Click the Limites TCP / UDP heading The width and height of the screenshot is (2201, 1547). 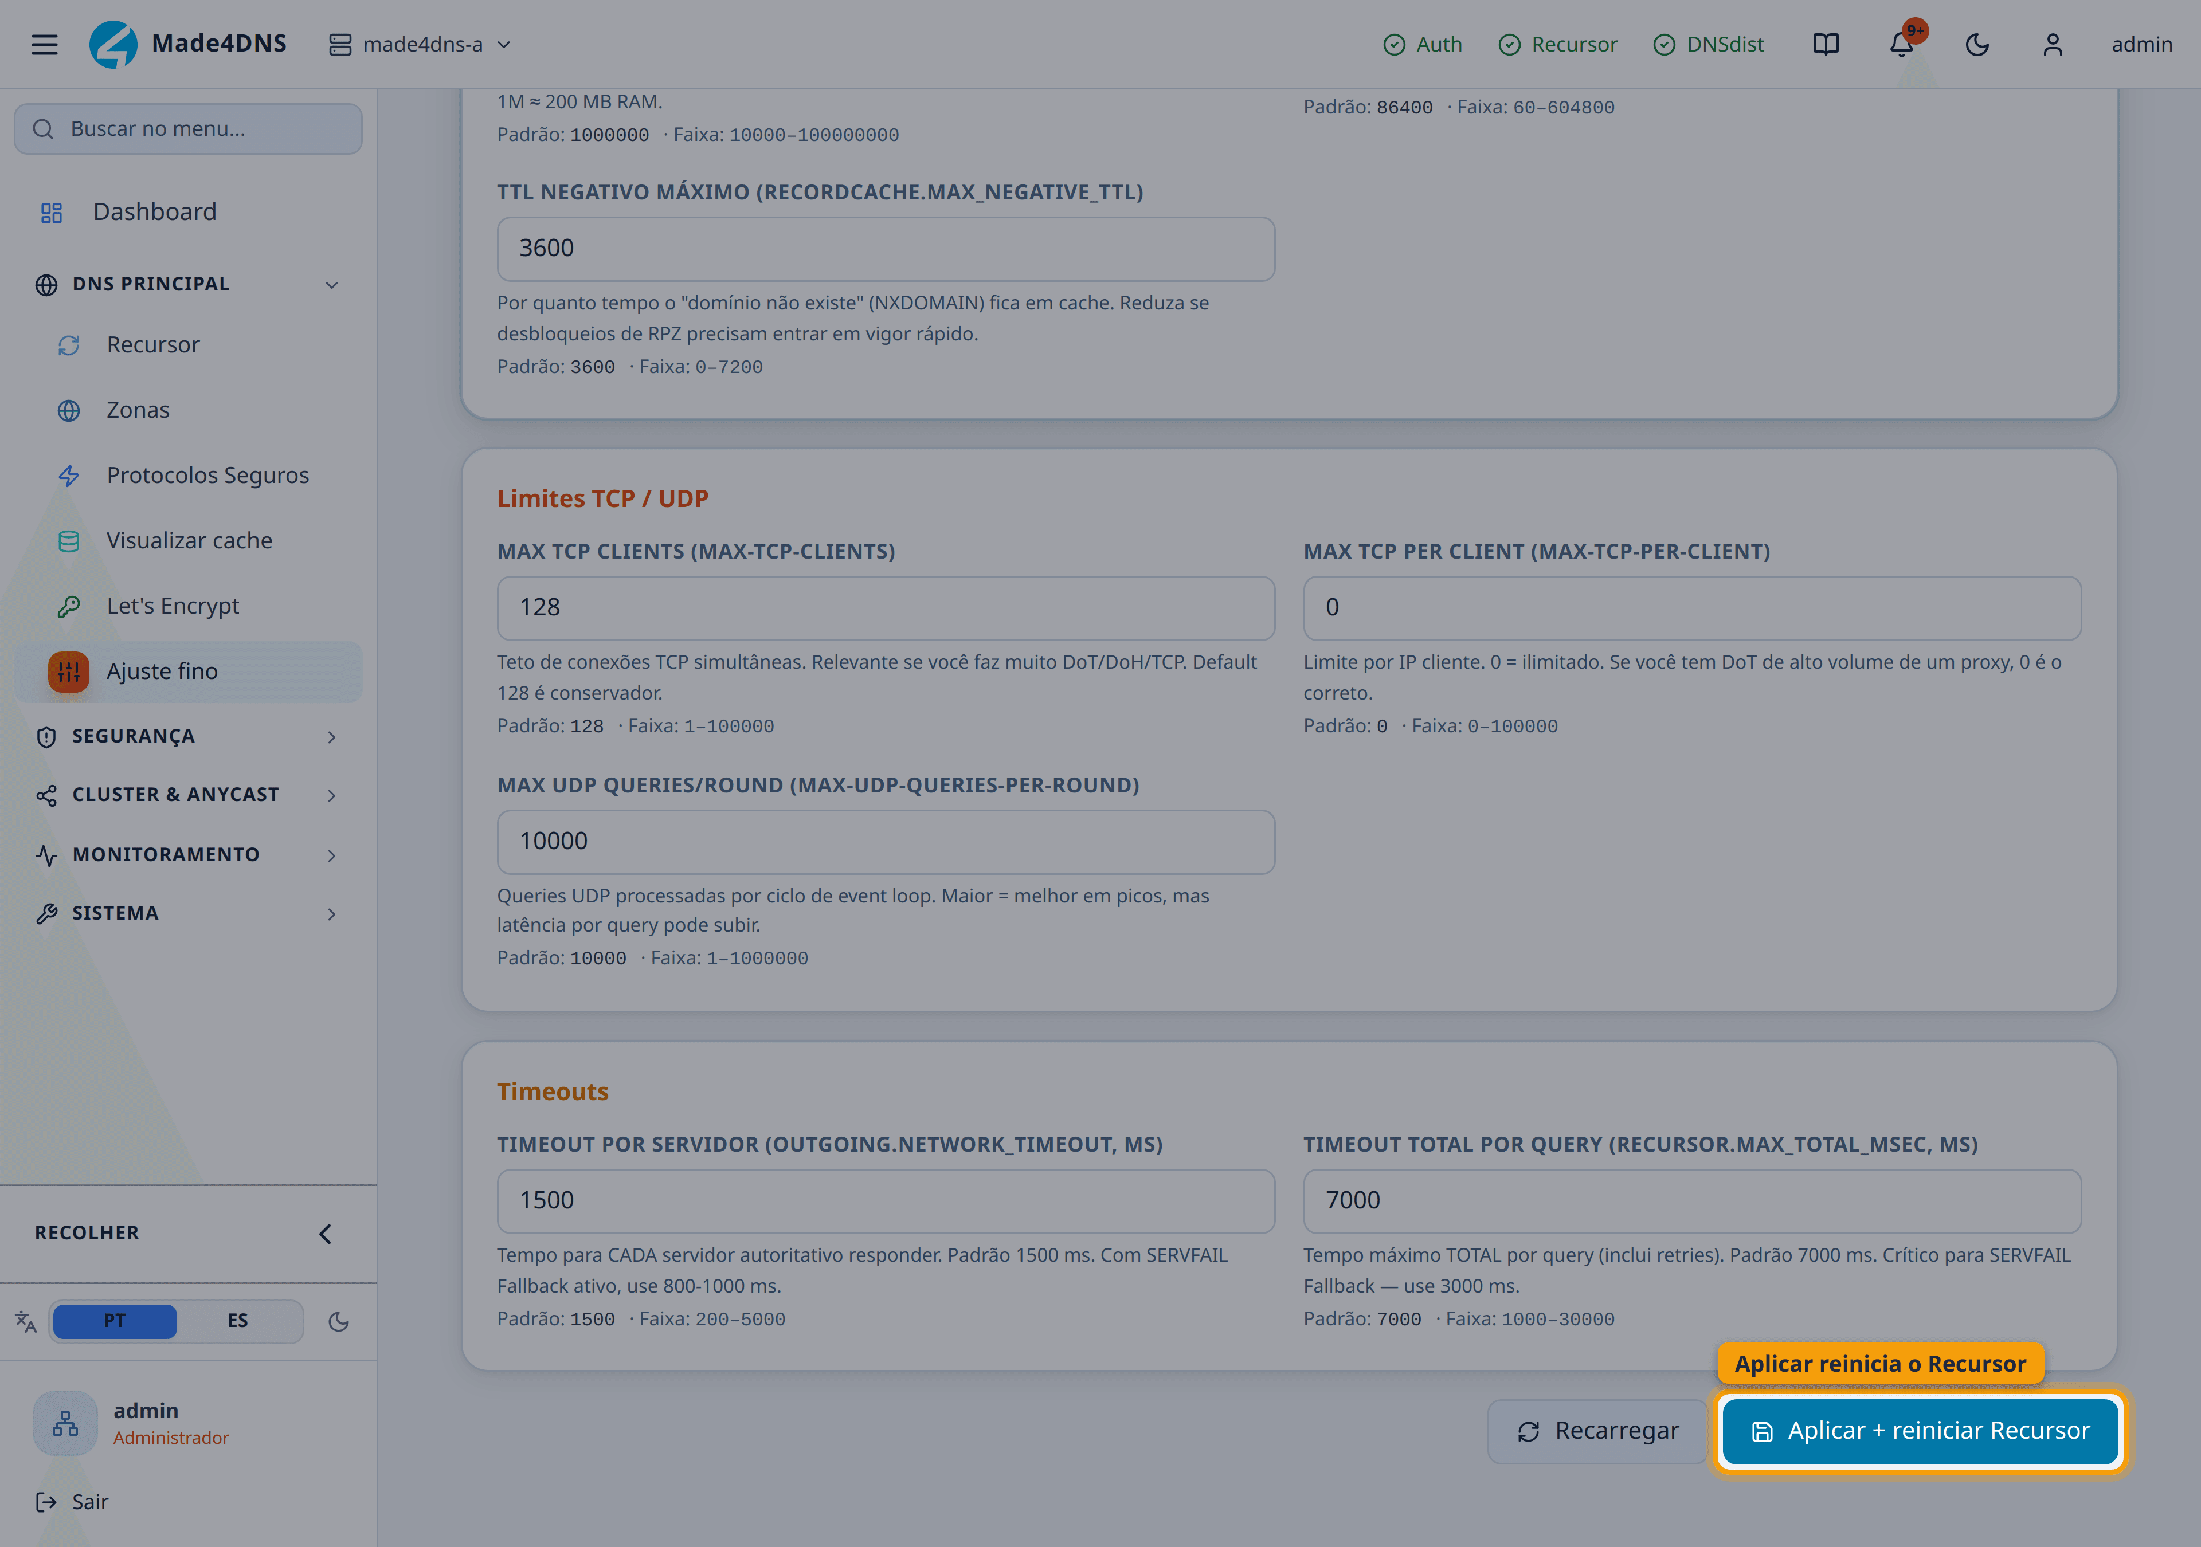coord(603,500)
